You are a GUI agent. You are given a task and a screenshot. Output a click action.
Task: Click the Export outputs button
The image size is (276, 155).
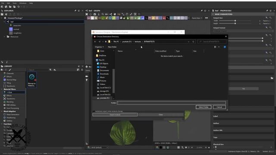pyautogui.click(x=115, y=115)
